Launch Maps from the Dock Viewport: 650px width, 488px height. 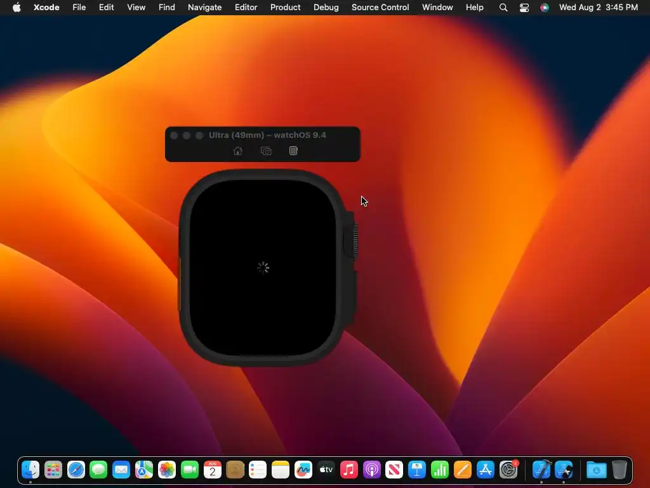click(x=144, y=470)
